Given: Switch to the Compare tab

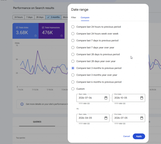Looking at the screenshot, I should pyautogui.click(x=85, y=17).
